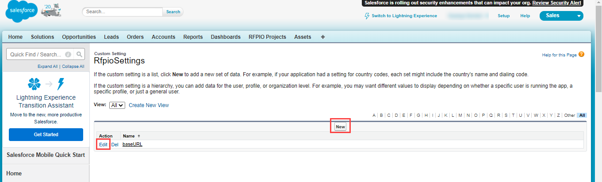Select the All alphabet filter
This screenshot has width=602, height=182.
582,115
